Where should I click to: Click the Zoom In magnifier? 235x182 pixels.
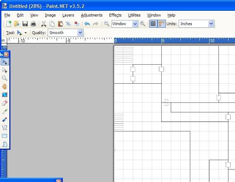(142, 24)
